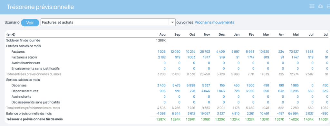330x126 pixels.
Task: Click Balance prévisionnelle 64 994 for Mai
Action: pos(294,113)
